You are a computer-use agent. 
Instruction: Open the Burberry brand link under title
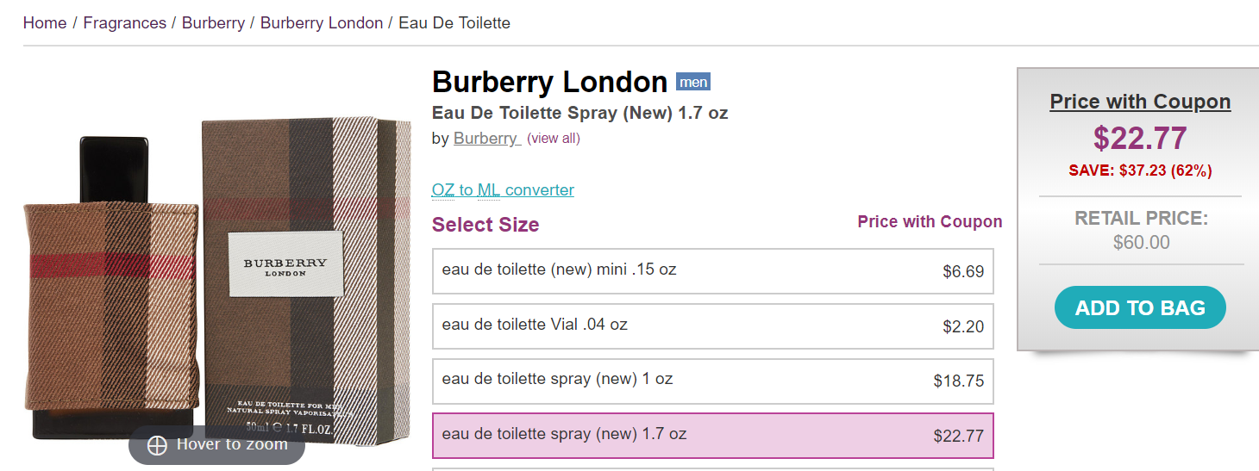click(485, 139)
